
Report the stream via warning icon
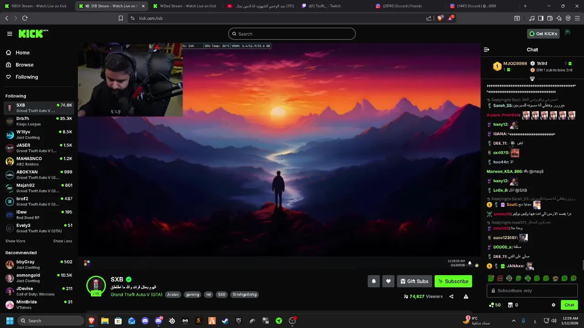click(x=466, y=297)
